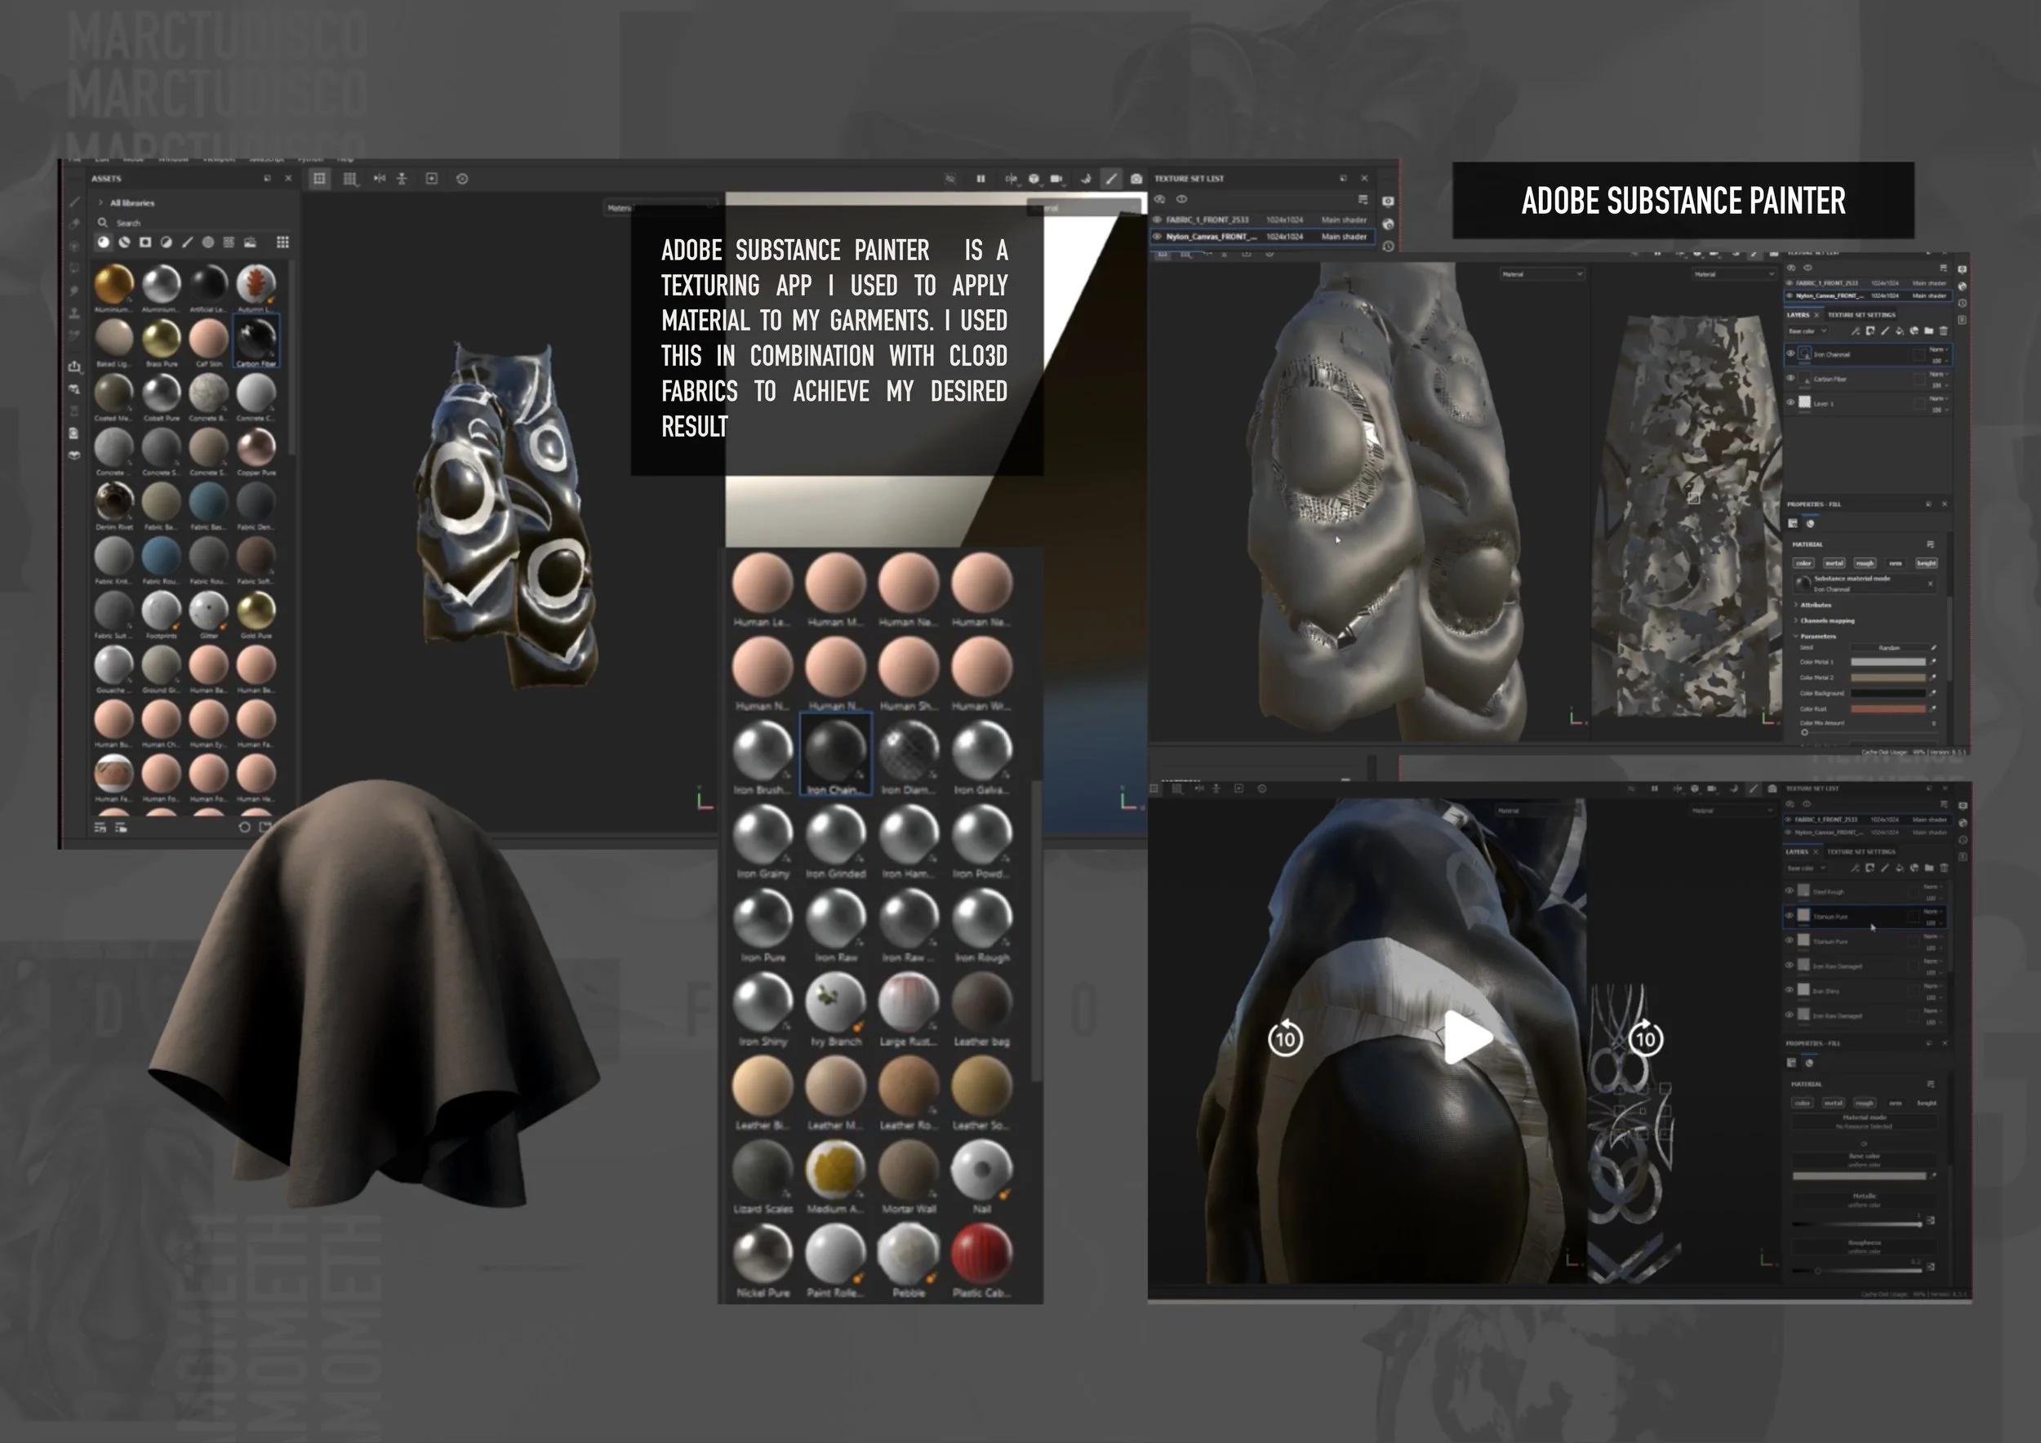Click the Color Rust red swatch
The image size is (2041, 1443).
pyautogui.click(x=1888, y=708)
